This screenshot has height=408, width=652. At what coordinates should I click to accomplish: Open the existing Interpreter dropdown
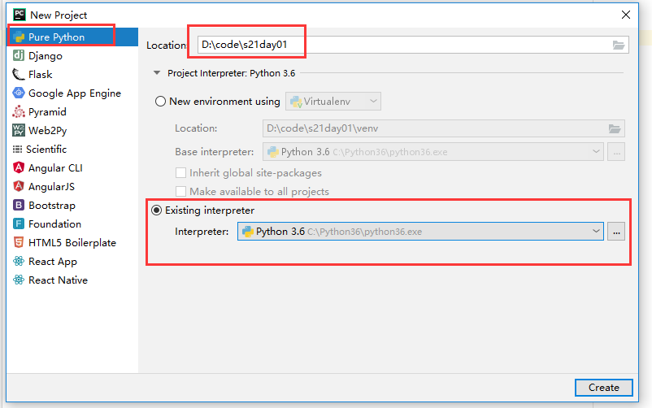pyautogui.click(x=420, y=232)
